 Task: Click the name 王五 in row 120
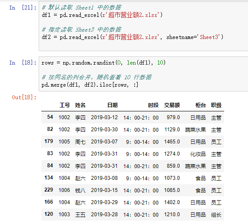pyautogui.click(x=80, y=214)
